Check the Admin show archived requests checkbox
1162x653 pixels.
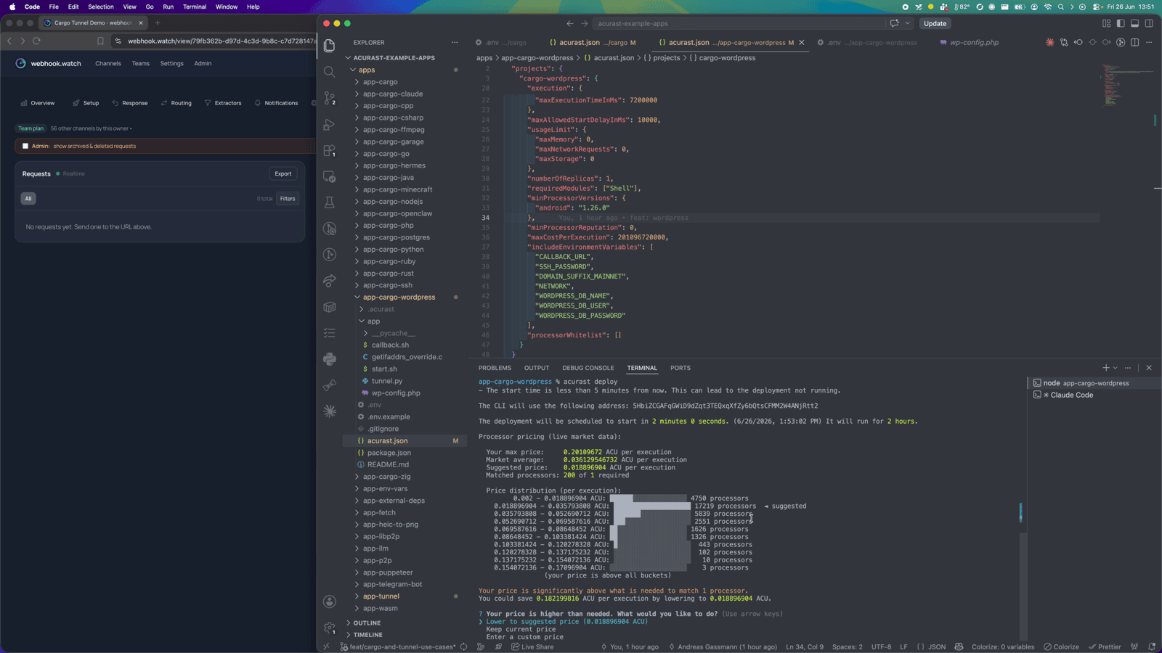tap(25, 146)
